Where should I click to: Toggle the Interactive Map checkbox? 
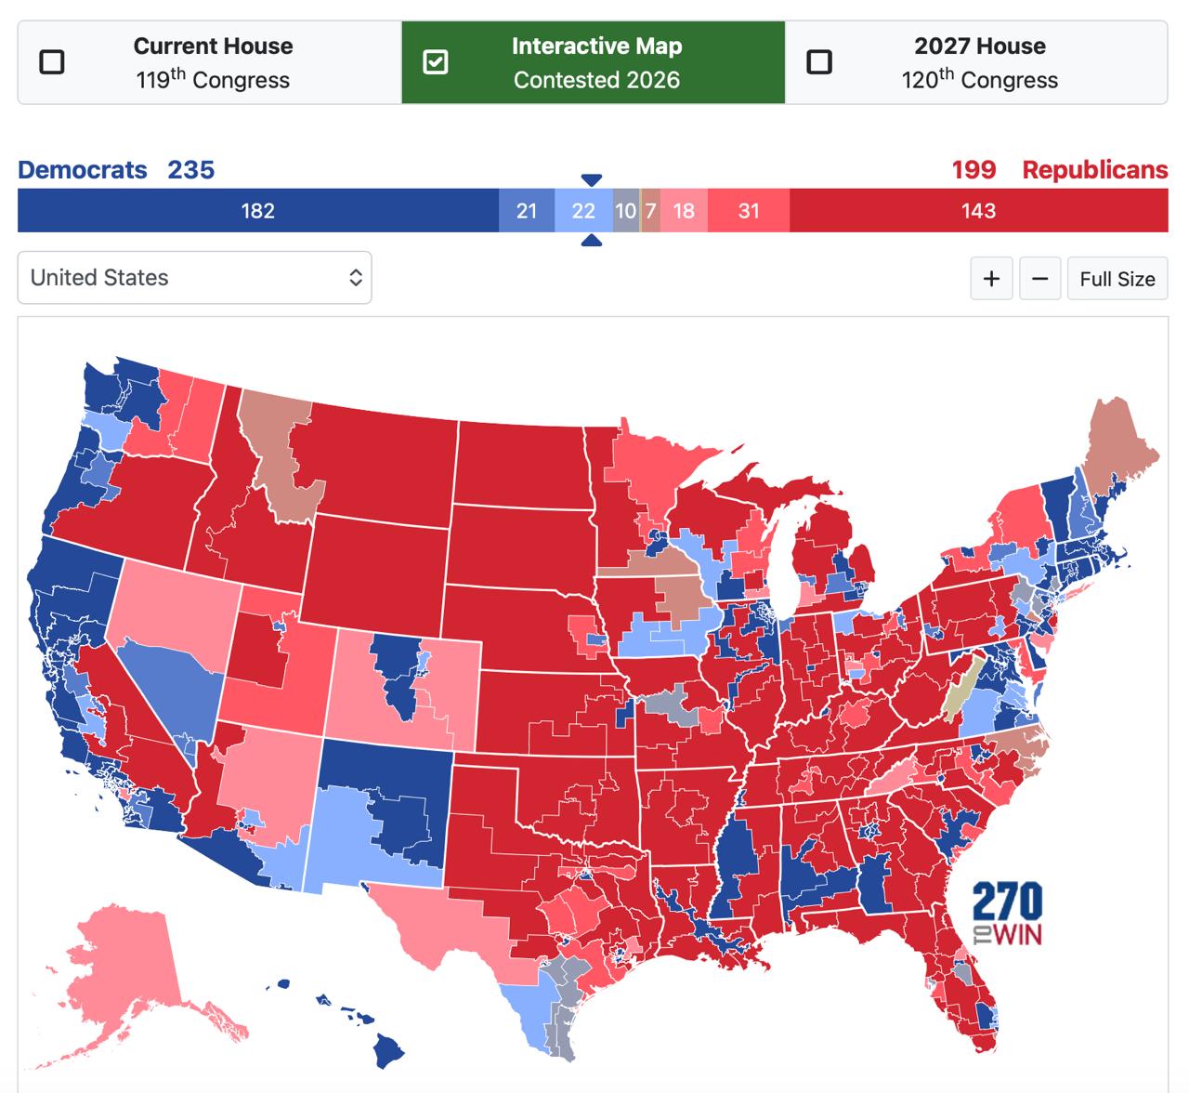pos(435,62)
